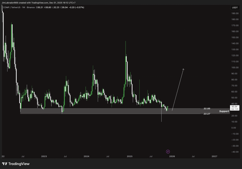The image size is (242, 169).
Task: Open the USDT currency selector
Action: tap(234, 8)
